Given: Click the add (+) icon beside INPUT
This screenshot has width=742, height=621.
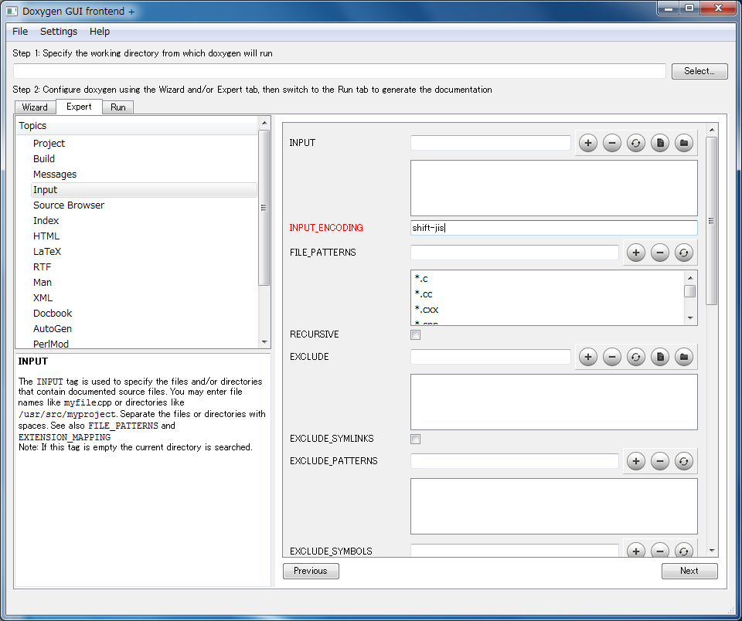Looking at the screenshot, I should click(x=588, y=143).
